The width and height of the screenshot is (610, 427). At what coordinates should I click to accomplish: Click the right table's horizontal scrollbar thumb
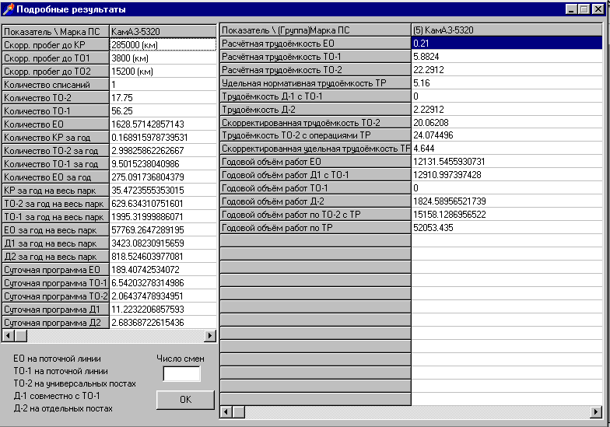point(238,412)
